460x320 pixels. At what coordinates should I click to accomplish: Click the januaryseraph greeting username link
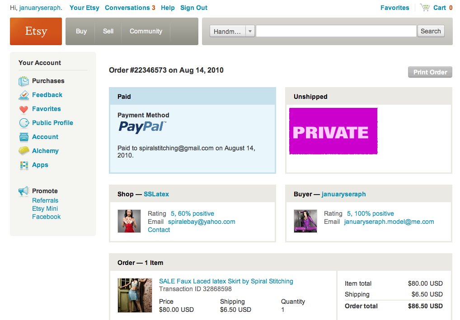tap(40, 8)
